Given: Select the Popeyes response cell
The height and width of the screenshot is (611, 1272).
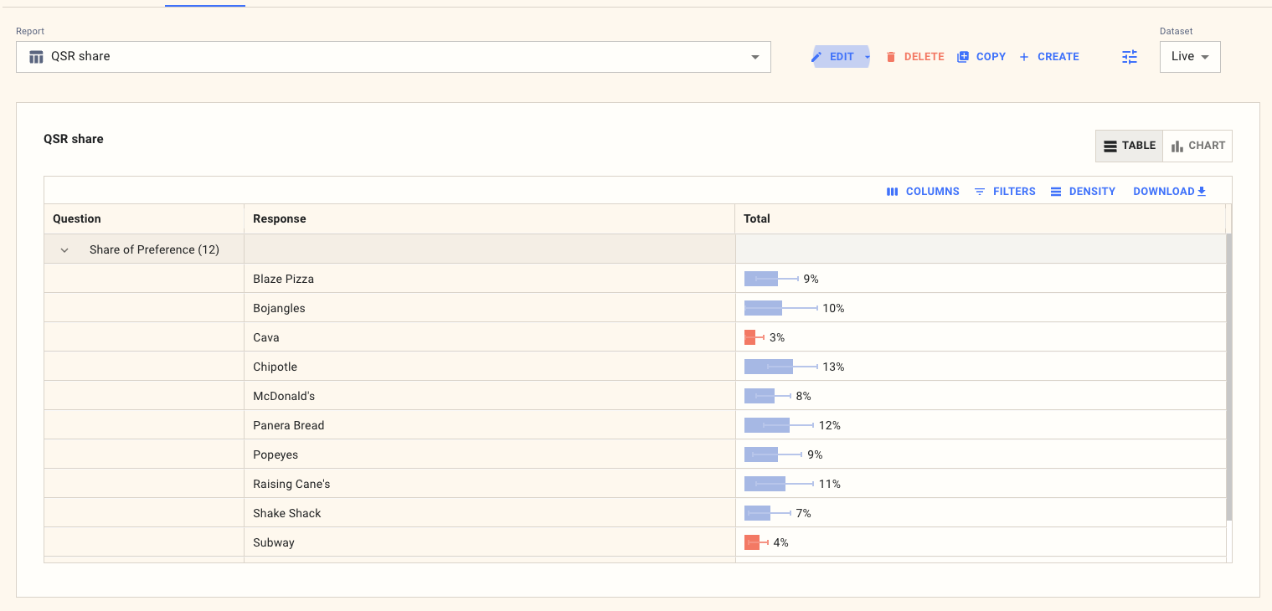Looking at the screenshot, I should (x=490, y=454).
